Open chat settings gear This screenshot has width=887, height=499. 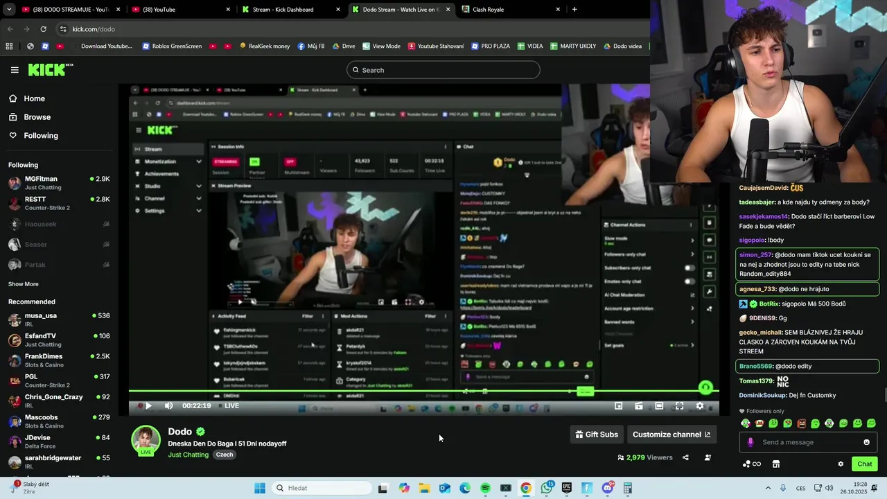coord(841,464)
